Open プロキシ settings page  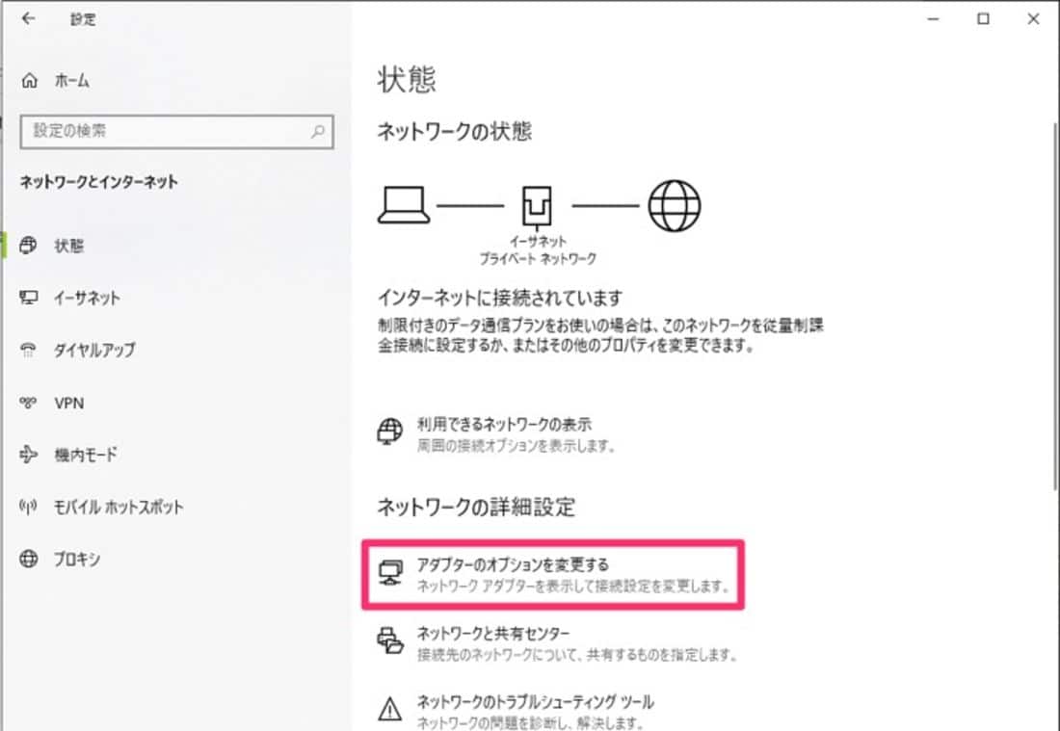click(x=78, y=560)
